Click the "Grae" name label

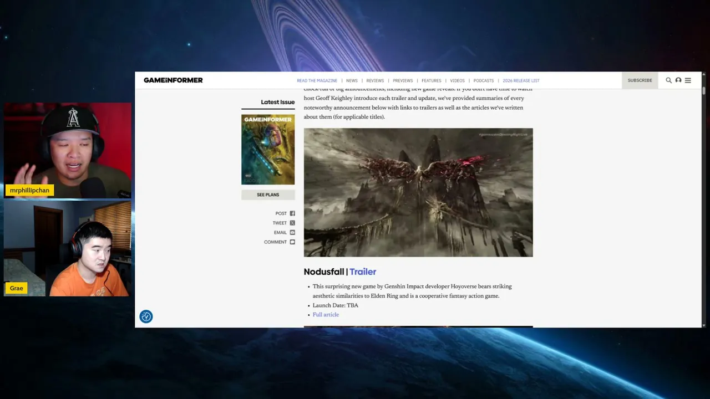pyautogui.click(x=16, y=288)
